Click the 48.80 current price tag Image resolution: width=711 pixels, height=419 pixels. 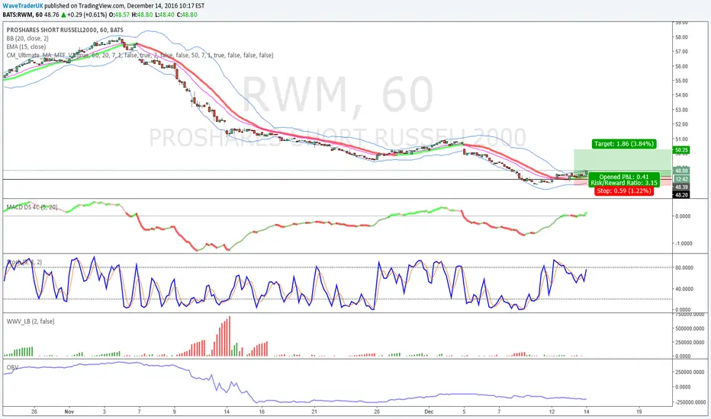tap(681, 171)
